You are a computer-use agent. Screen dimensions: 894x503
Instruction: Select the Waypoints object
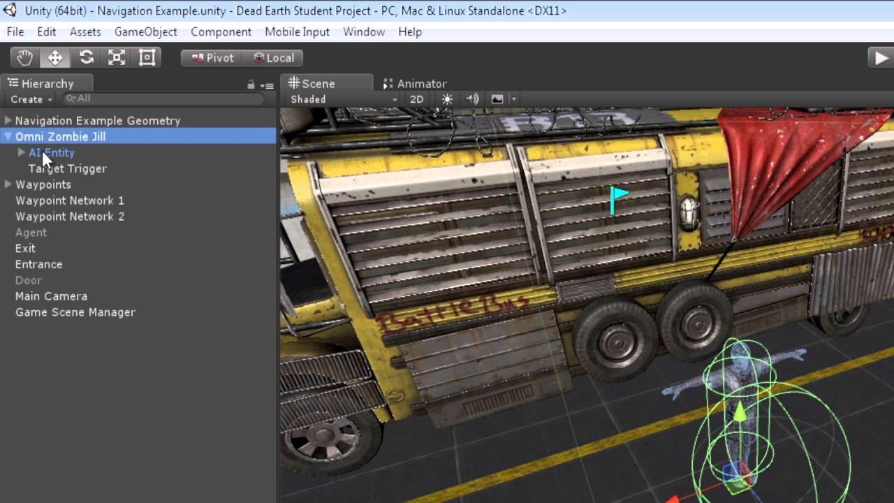tap(43, 184)
